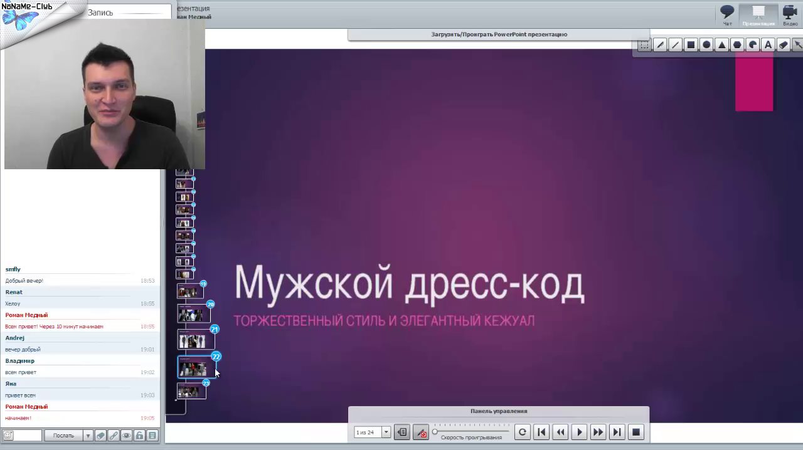Viewport: 803px width, 450px height.
Task: Click the chat username Яна
Action: [x=11, y=384]
